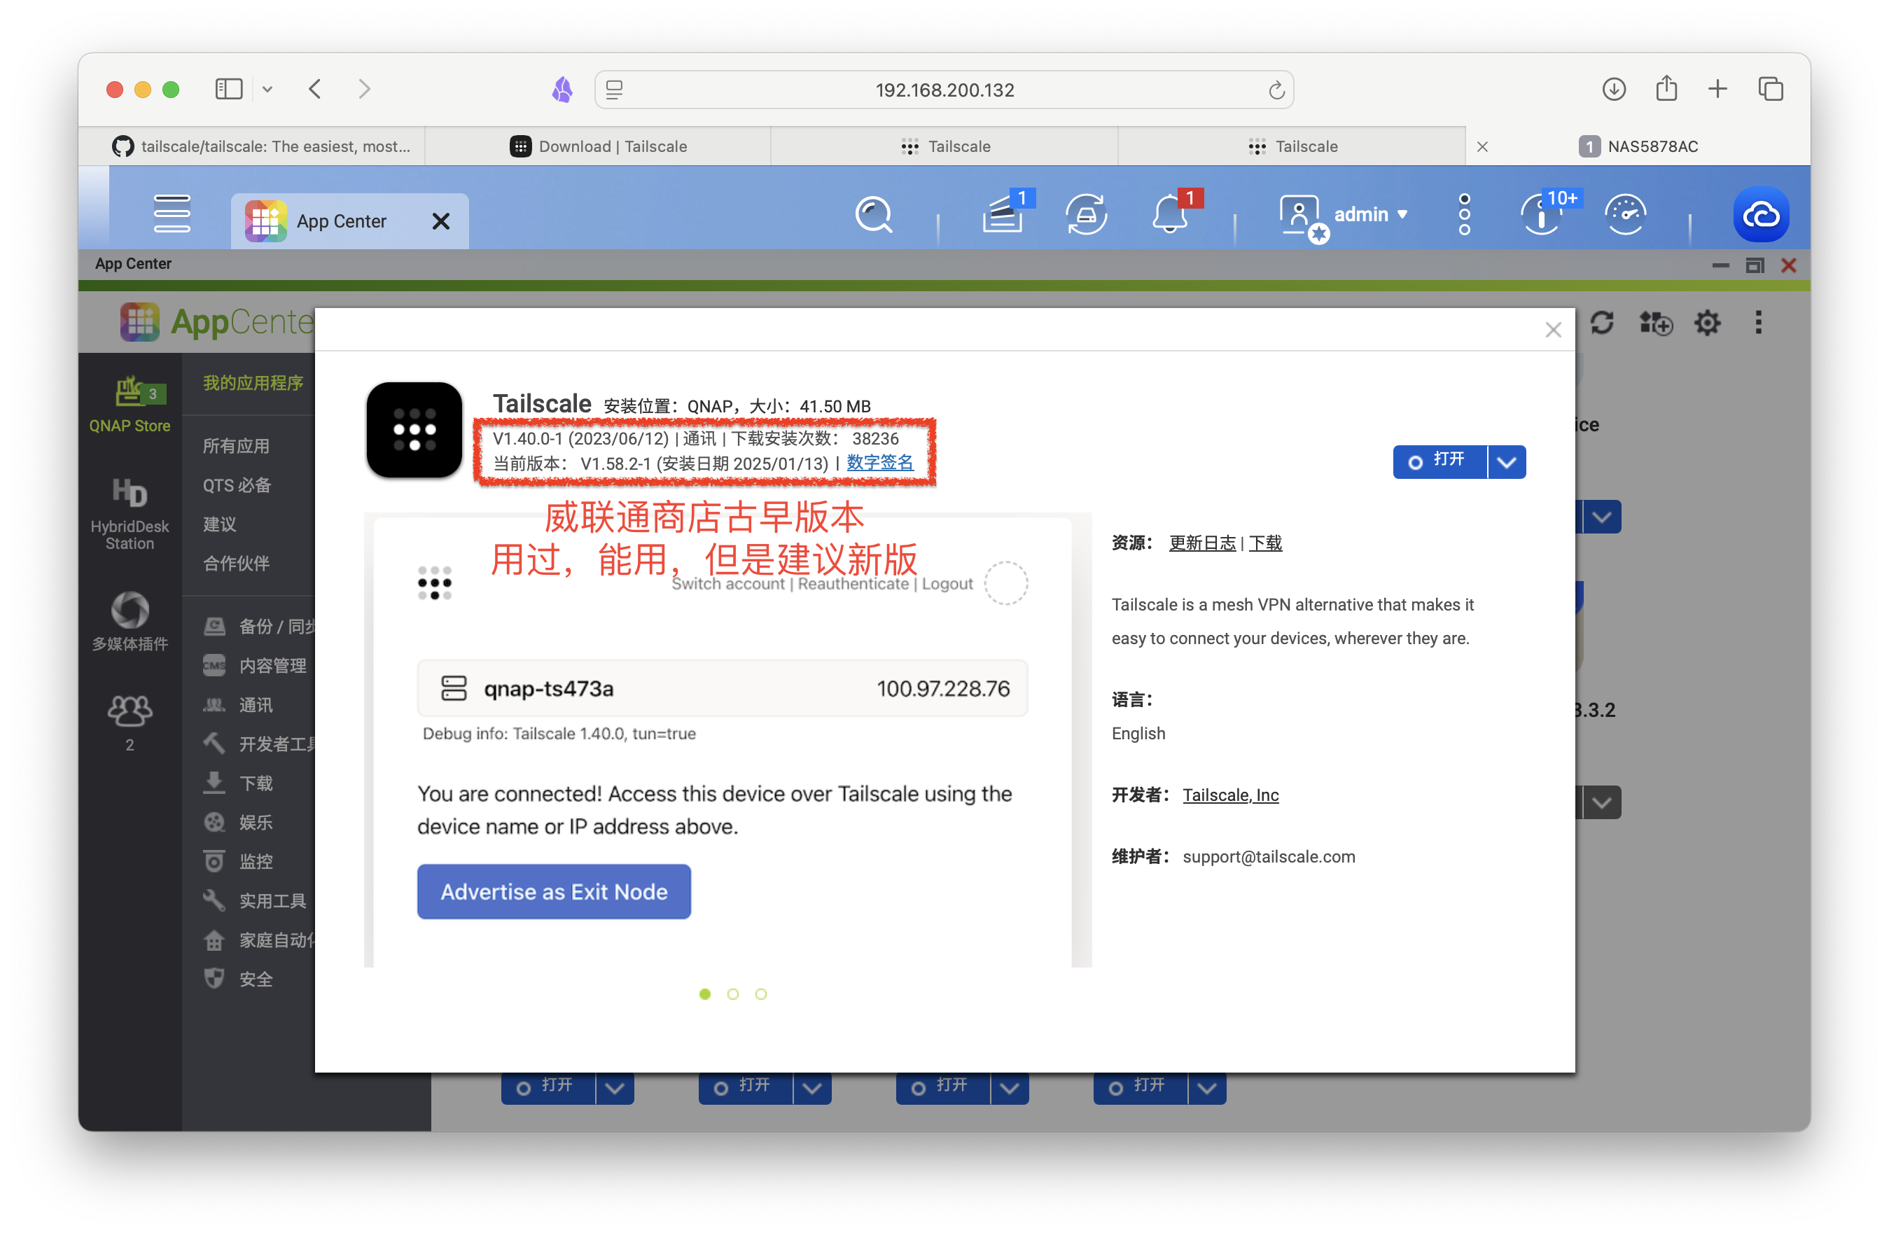
Task: Click the Tailscale app icon in dialog
Action: (x=414, y=430)
